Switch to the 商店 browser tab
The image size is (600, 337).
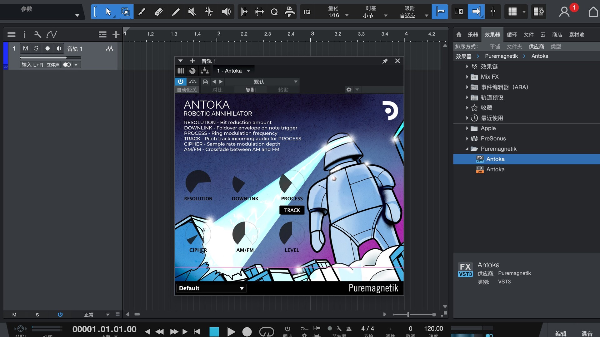click(557, 35)
